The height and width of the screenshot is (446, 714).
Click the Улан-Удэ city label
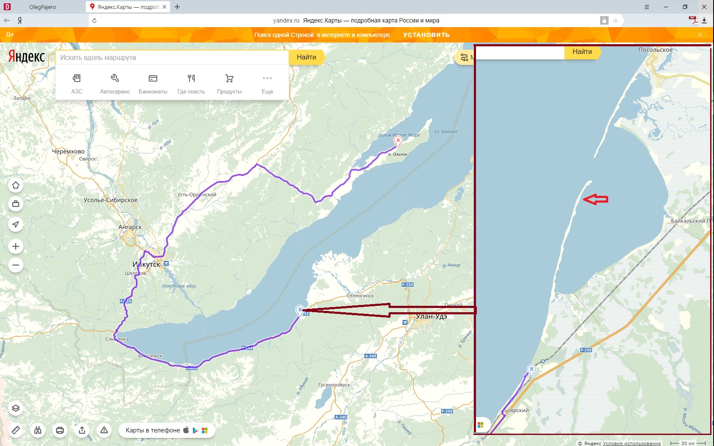[431, 316]
